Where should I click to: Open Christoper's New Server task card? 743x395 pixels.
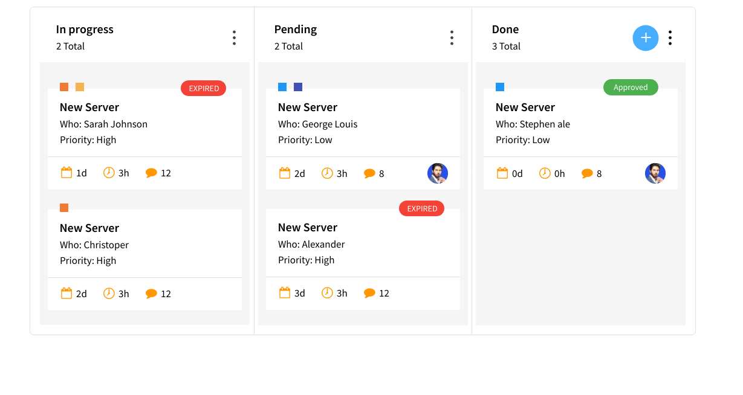(x=89, y=228)
